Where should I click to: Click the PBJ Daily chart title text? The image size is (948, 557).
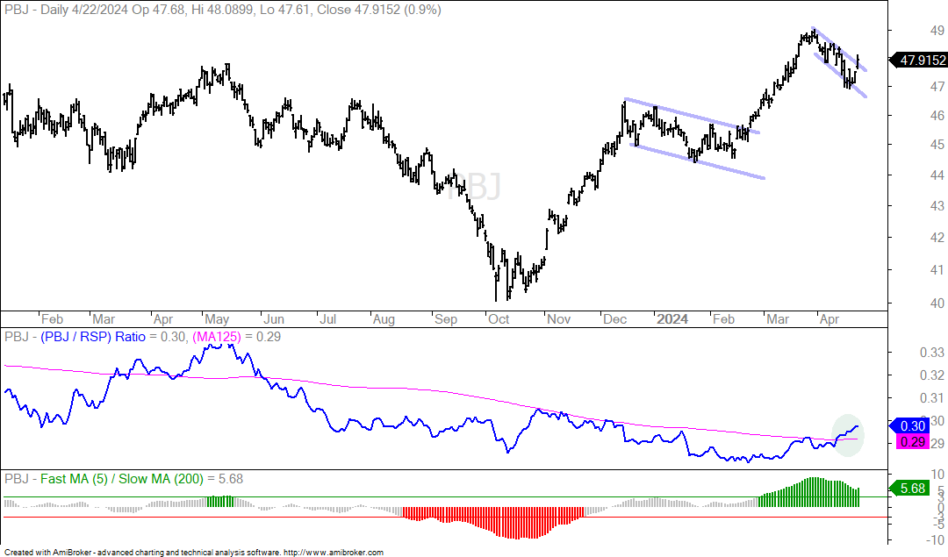pos(222,10)
